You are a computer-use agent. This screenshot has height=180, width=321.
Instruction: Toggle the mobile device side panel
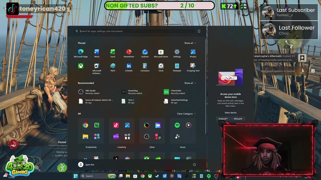(x=199, y=31)
